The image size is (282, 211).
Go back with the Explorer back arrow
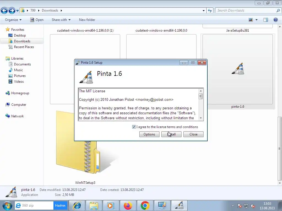(x=4, y=11)
